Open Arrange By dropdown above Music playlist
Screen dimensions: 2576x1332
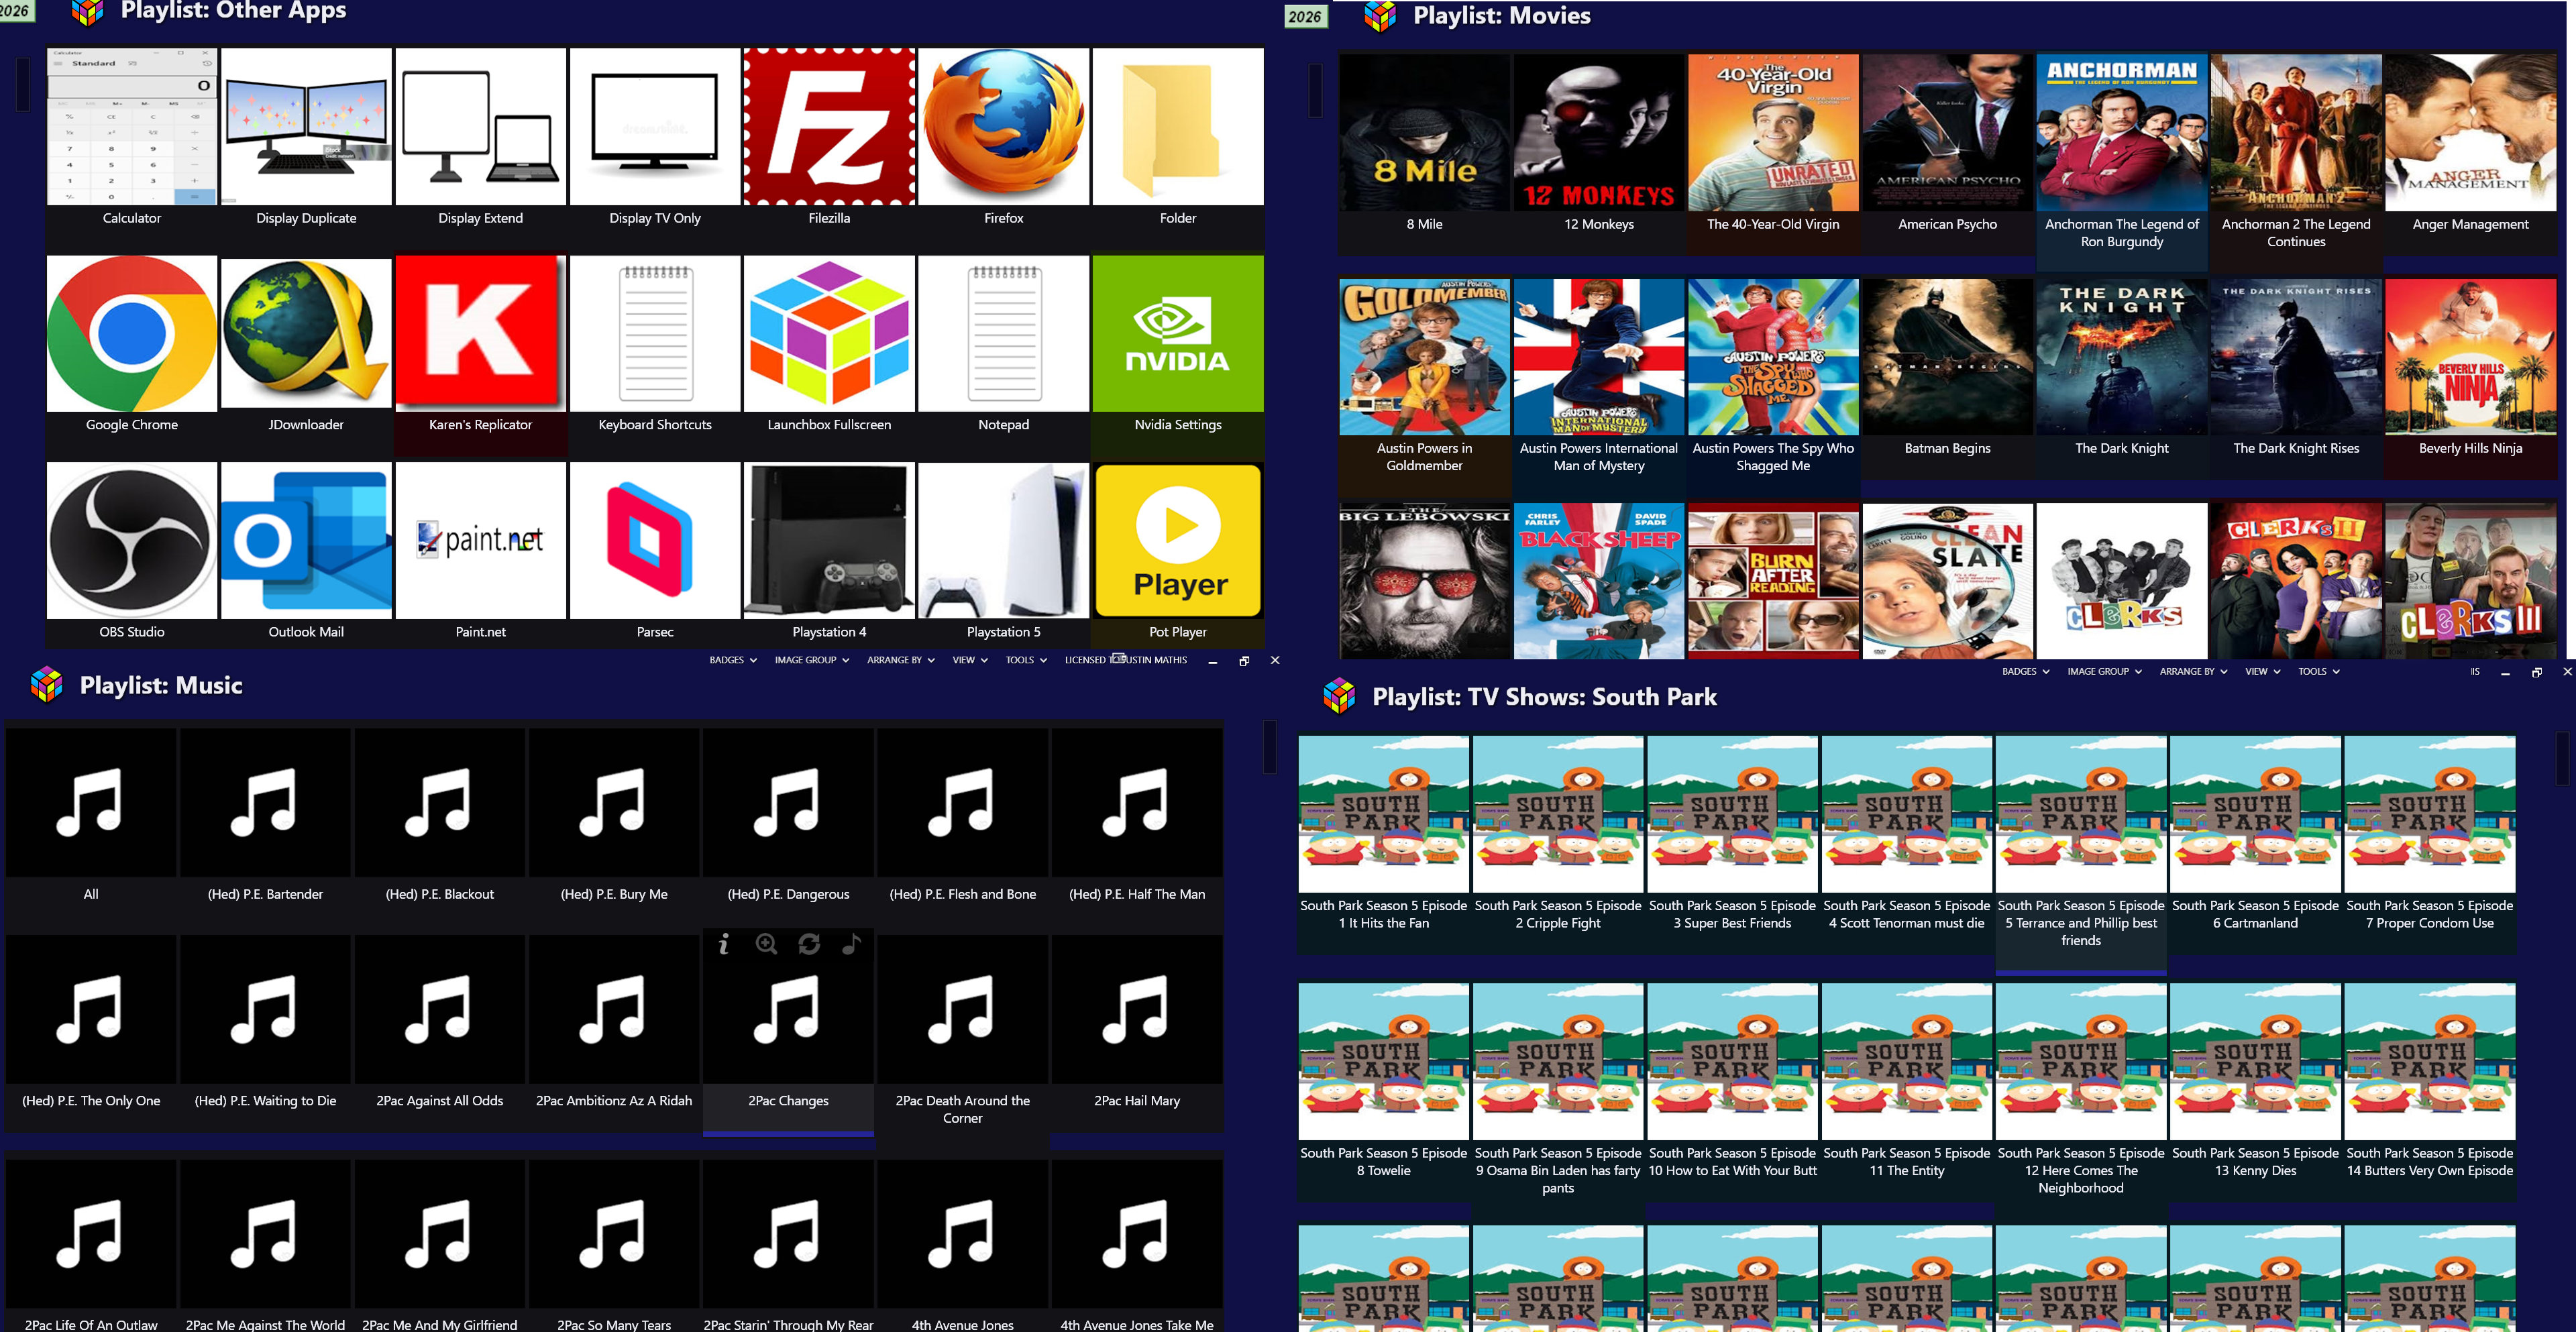click(900, 660)
